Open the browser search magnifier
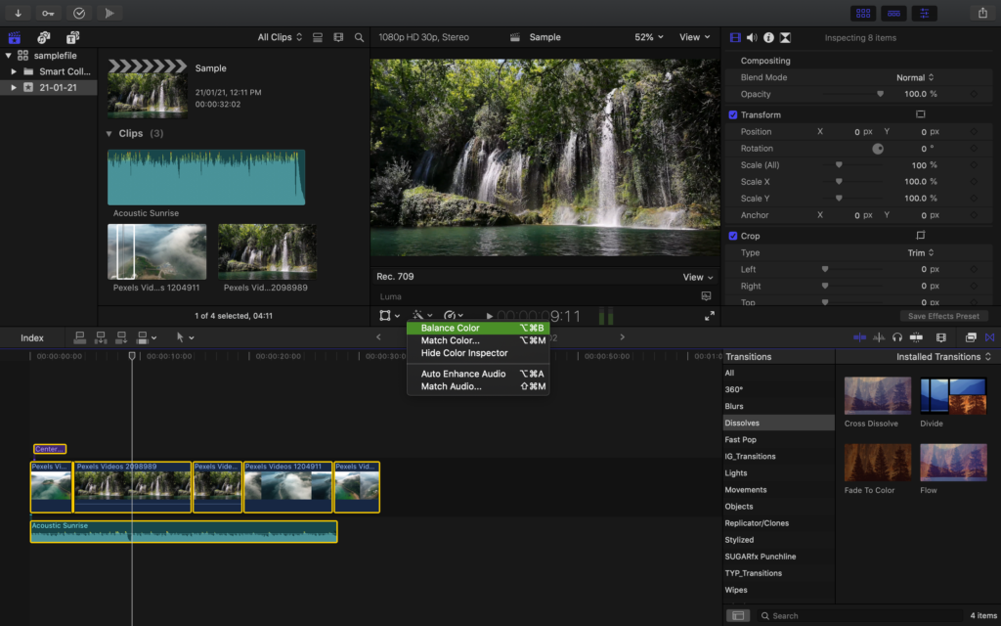 tap(359, 36)
